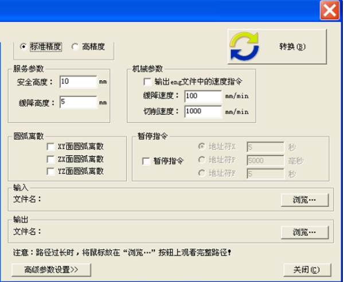
Task: Click the convert arrows icon
Action: coord(244,46)
